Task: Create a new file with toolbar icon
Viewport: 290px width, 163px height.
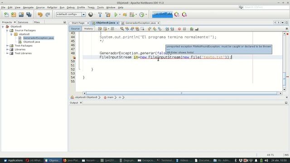Action: click(6, 14)
